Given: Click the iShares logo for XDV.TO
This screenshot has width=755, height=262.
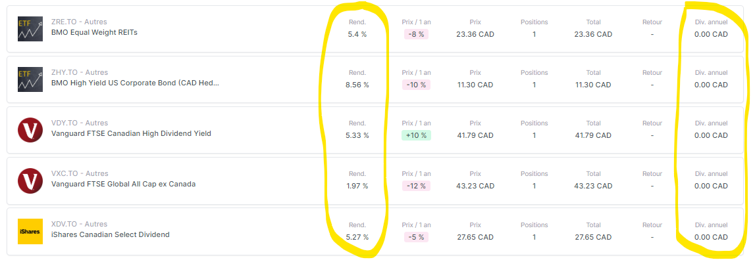Looking at the screenshot, I should (30, 231).
